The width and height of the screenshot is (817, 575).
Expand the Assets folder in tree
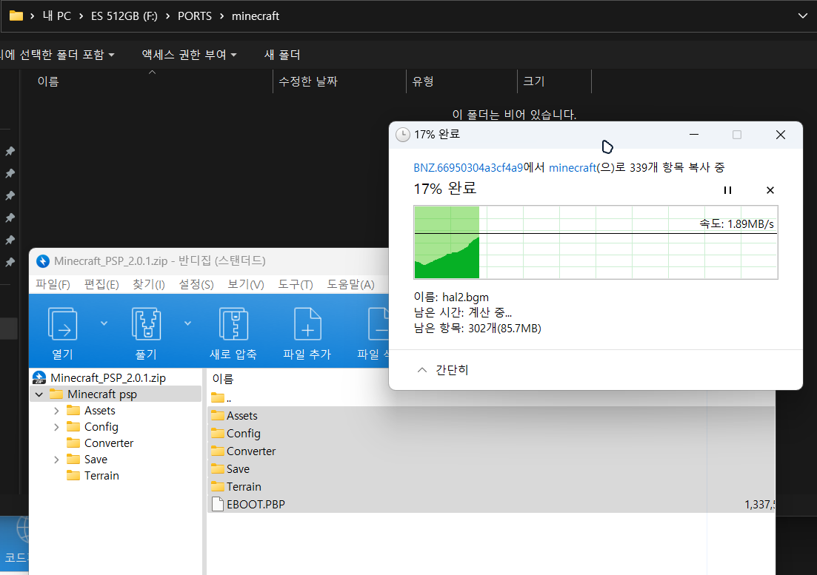pyautogui.click(x=56, y=411)
